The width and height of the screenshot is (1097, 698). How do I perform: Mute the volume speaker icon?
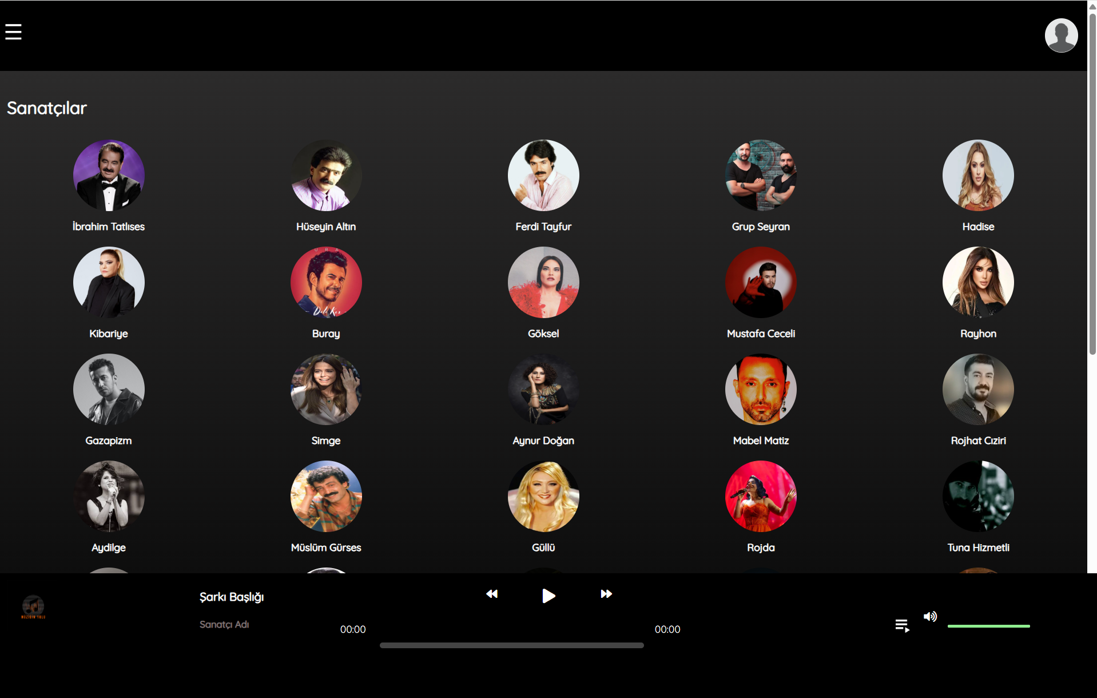pos(930,616)
